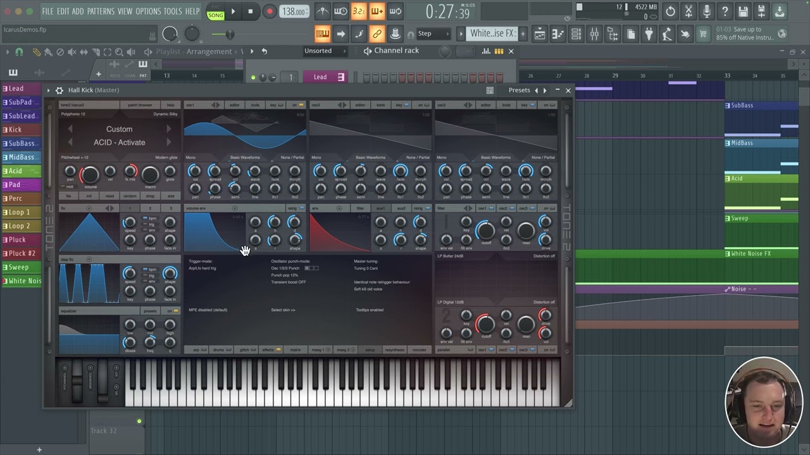Expand the Hall Kick plugin menu arrow
This screenshot has height=455, width=810.
pos(49,90)
